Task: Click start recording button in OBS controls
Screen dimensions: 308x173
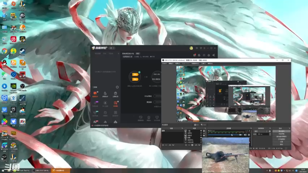Action: tap(281, 134)
